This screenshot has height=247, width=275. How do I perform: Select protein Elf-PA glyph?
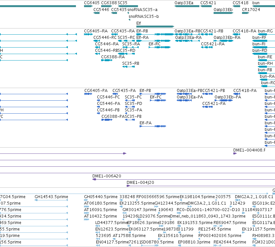[x=153, y=126]
